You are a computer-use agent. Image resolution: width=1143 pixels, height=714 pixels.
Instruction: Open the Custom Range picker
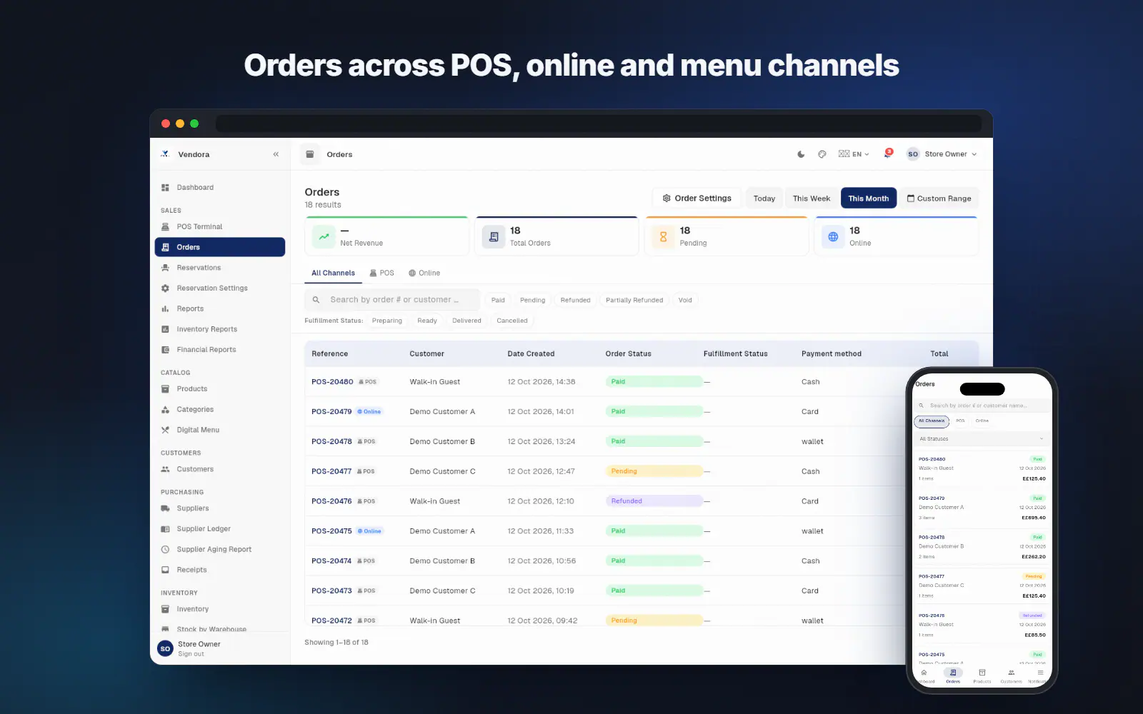click(x=939, y=198)
